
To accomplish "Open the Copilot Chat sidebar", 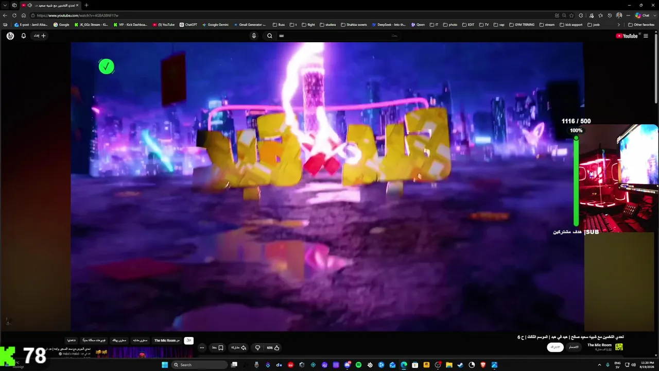I will pyautogui.click(x=645, y=15).
